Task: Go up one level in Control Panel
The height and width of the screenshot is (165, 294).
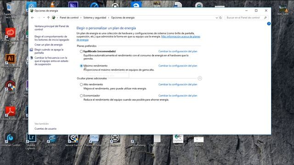Action: [x=48, y=17]
